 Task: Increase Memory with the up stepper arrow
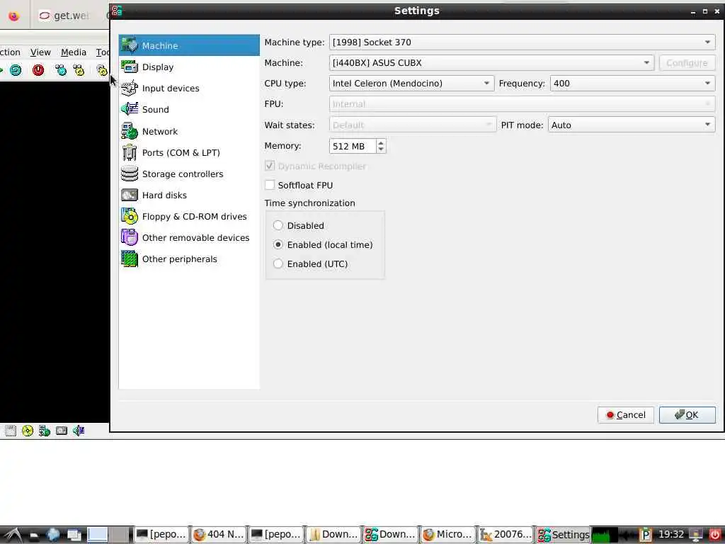(x=381, y=142)
